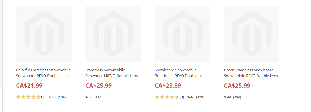
Task: Click Frameless Snowmobile Snowboard REVO title link
Action: pos(111,73)
